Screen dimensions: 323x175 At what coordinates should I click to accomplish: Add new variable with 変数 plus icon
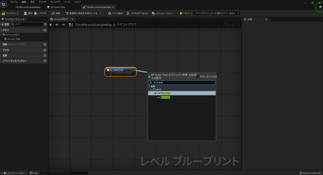pyautogui.click(x=45, y=55)
